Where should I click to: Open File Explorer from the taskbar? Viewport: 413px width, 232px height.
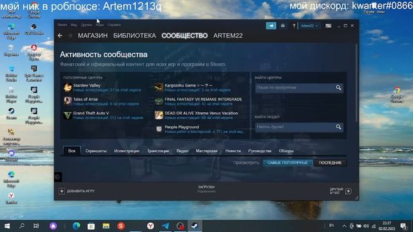(x=106, y=226)
